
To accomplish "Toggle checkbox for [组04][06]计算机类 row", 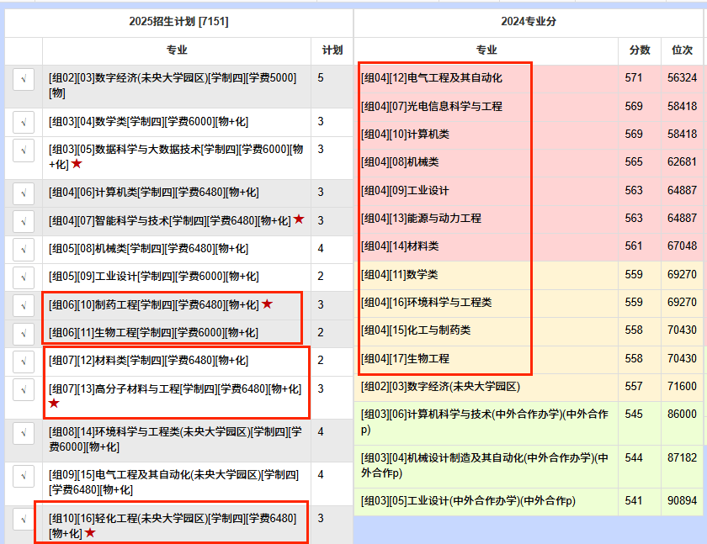I will coord(24,193).
